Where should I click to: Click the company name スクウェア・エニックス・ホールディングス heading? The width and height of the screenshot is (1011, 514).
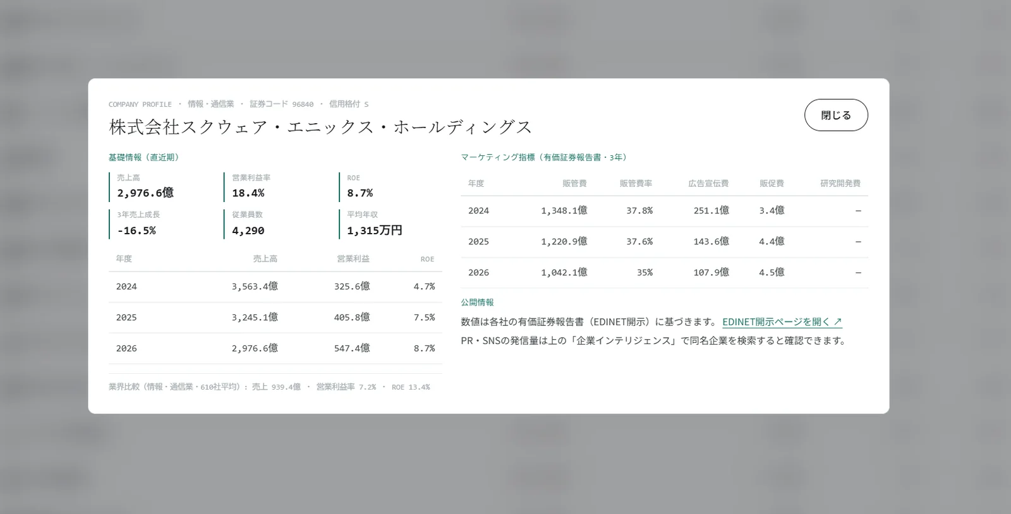321,127
